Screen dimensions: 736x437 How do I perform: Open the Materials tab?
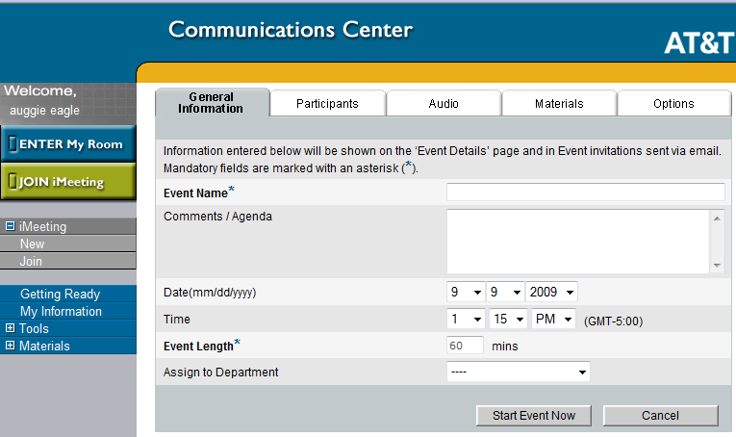pyautogui.click(x=559, y=103)
